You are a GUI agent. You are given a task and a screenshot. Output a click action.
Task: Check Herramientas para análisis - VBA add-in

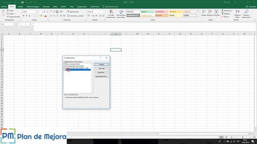point(65,68)
